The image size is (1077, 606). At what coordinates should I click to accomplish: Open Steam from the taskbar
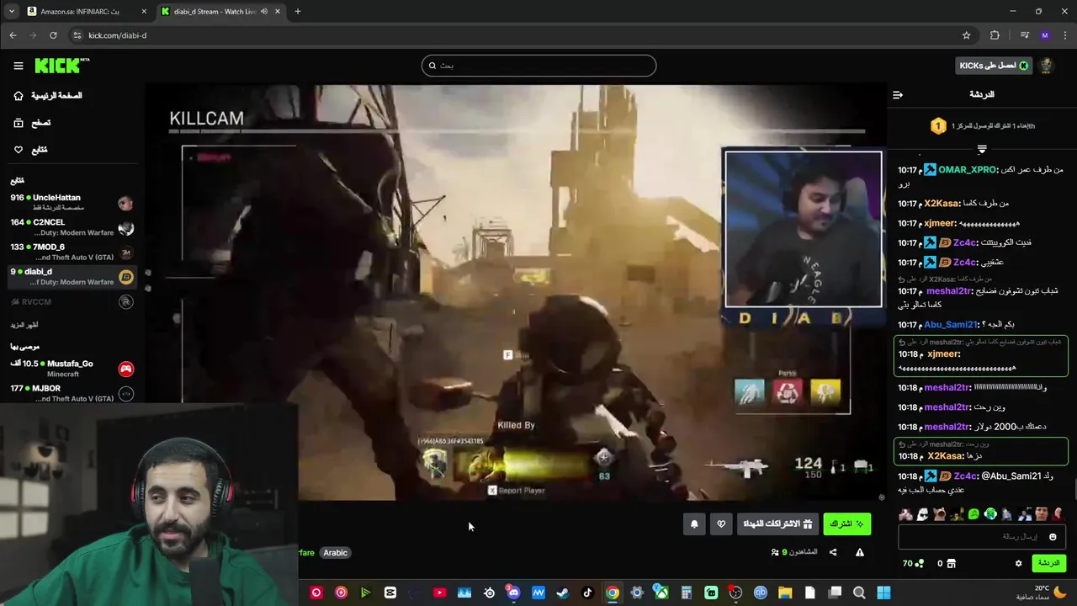coord(563,593)
